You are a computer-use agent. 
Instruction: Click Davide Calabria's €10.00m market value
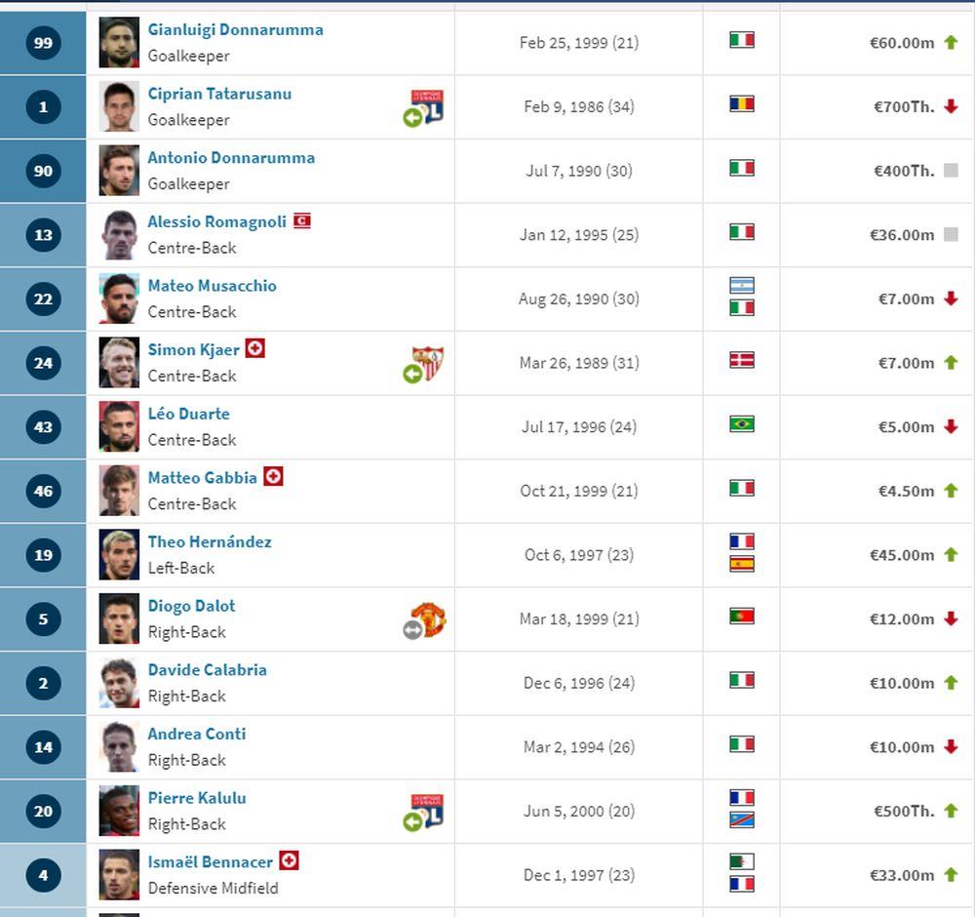pyautogui.click(x=902, y=683)
